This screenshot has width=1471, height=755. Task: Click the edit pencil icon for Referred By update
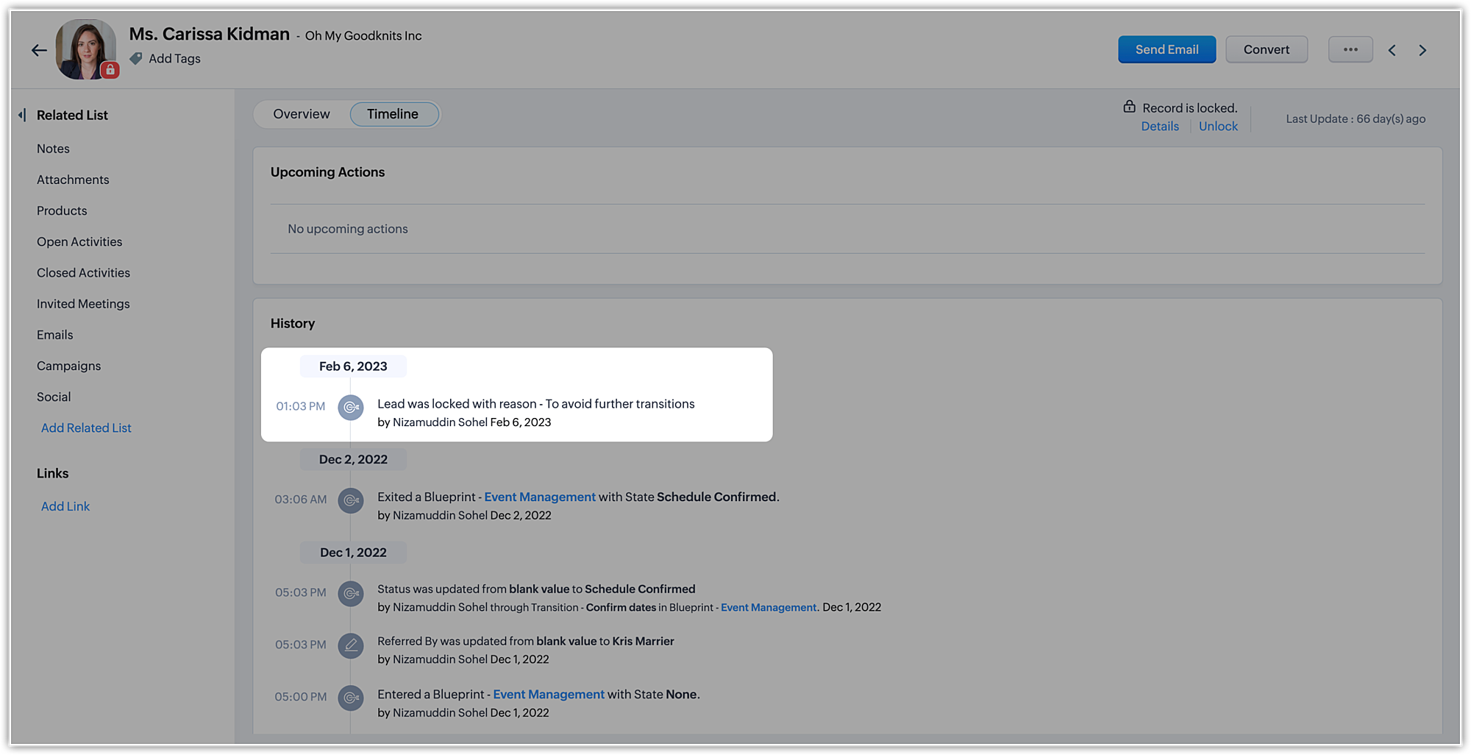351,645
